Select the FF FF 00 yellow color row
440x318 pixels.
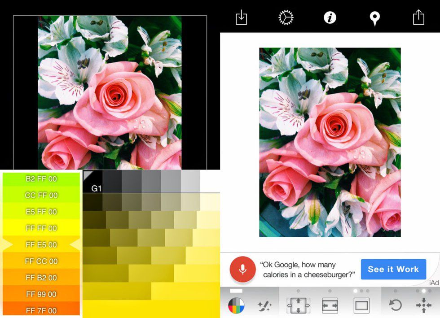click(x=41, y=228)
